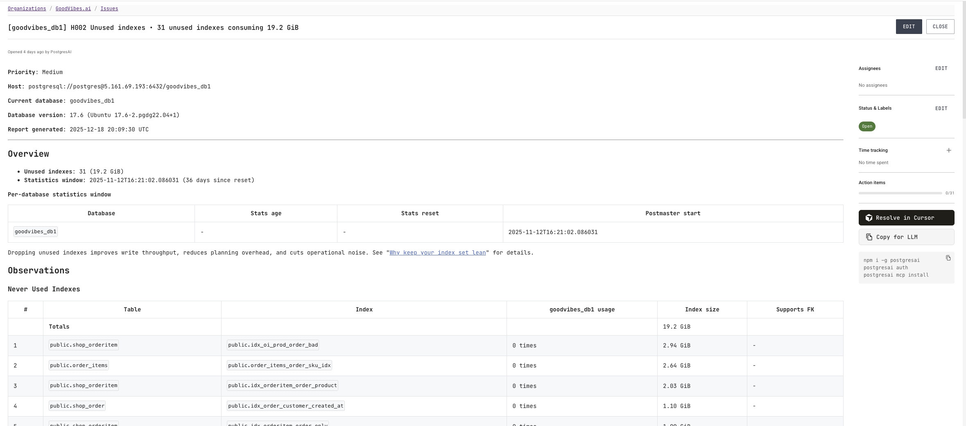The image size is (966, 426).
Task: Select the goodvibes_db1 database chip
Action: [35, 231]
